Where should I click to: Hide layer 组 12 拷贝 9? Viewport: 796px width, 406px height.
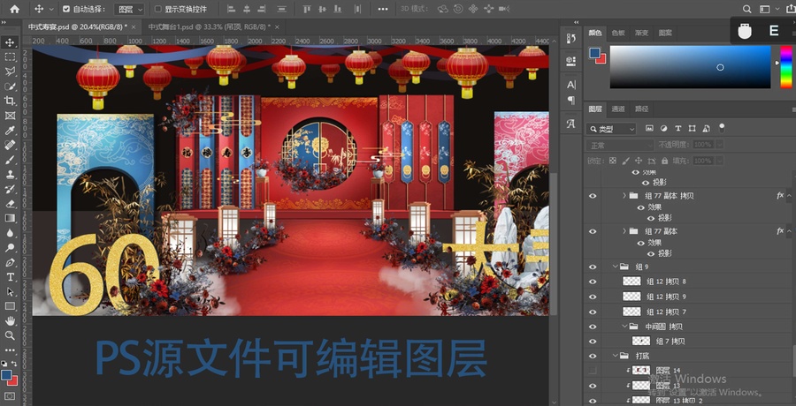(592, 297)
